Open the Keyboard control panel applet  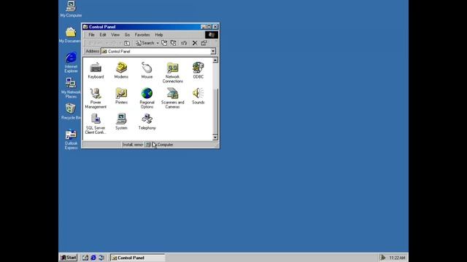[96, 71]
